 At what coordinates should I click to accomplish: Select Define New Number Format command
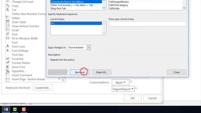pos(29,14)
